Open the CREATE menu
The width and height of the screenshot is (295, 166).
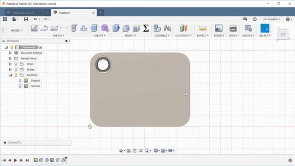(x=100, y=36)
